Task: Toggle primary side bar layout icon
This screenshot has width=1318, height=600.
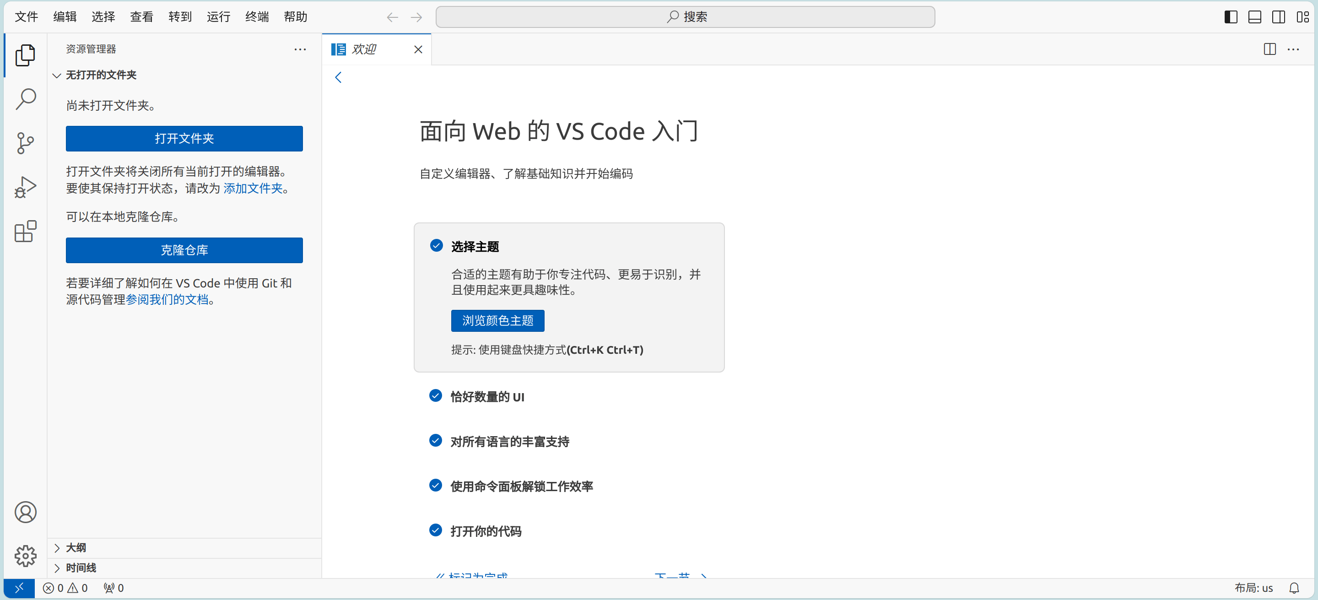Action: click(x=1231, y=17)
